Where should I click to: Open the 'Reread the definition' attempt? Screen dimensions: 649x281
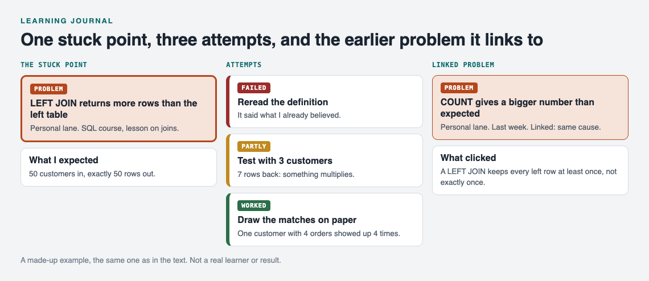[x=324, y=101]
